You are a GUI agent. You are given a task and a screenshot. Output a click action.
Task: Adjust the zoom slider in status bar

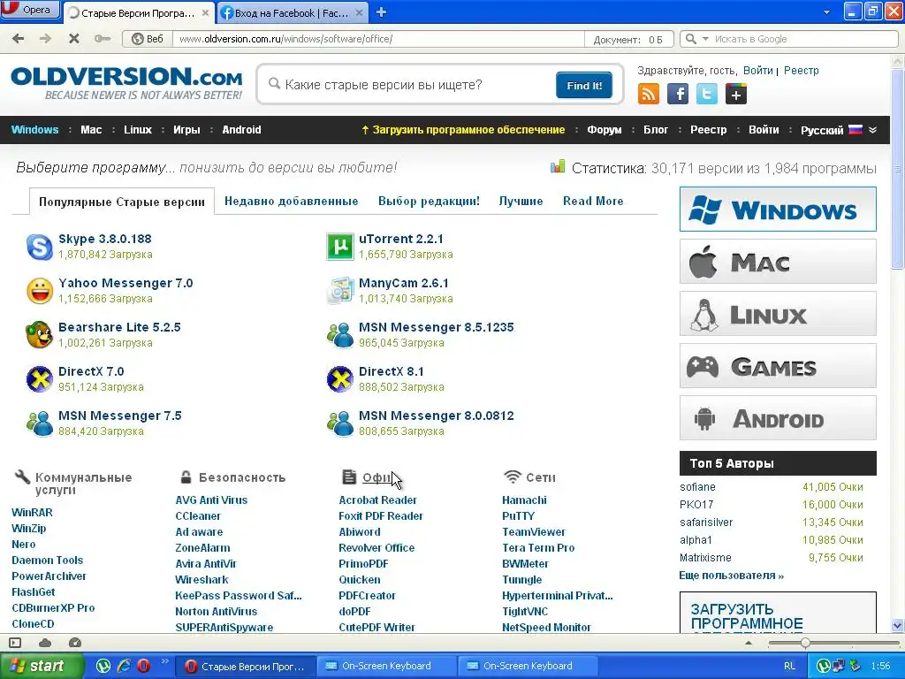pos(805,643)
